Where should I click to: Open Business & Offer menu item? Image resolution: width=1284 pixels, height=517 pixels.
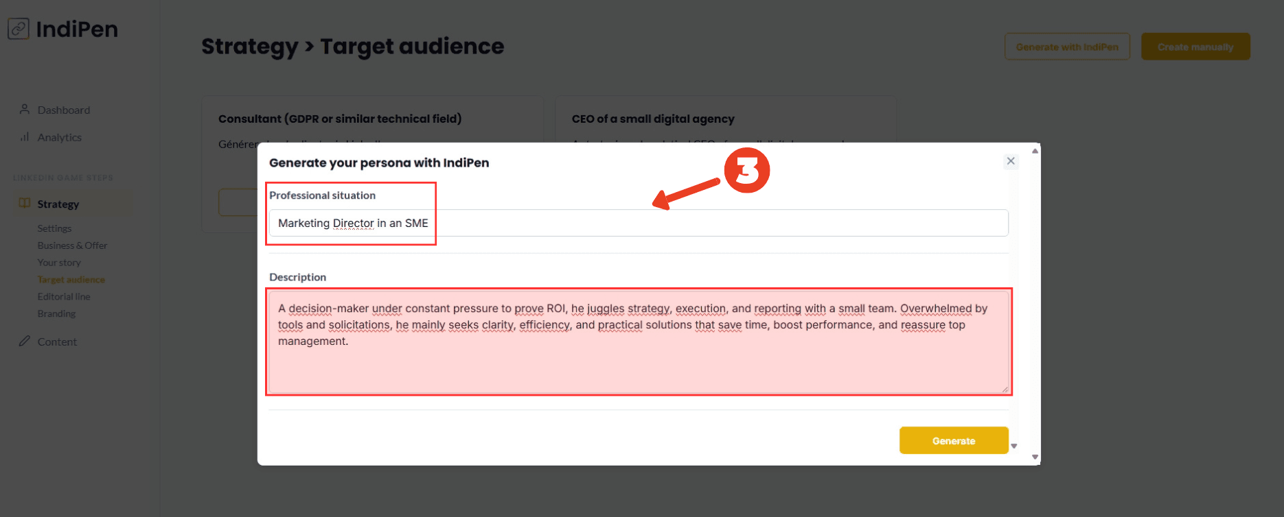pos(72,245)
